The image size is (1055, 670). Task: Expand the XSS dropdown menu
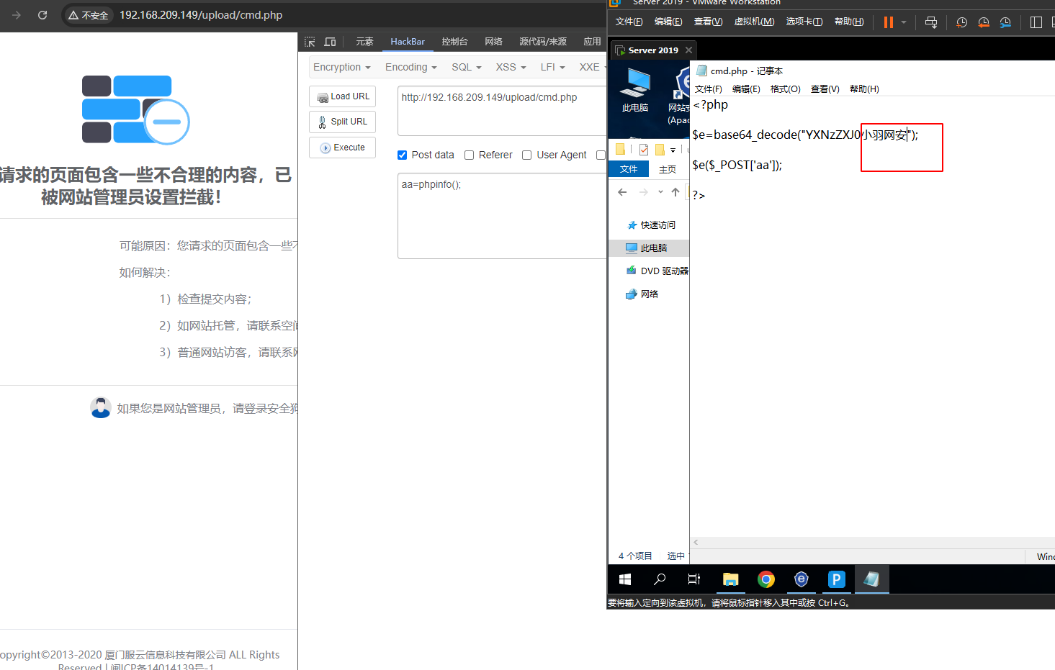pos(511,67)
